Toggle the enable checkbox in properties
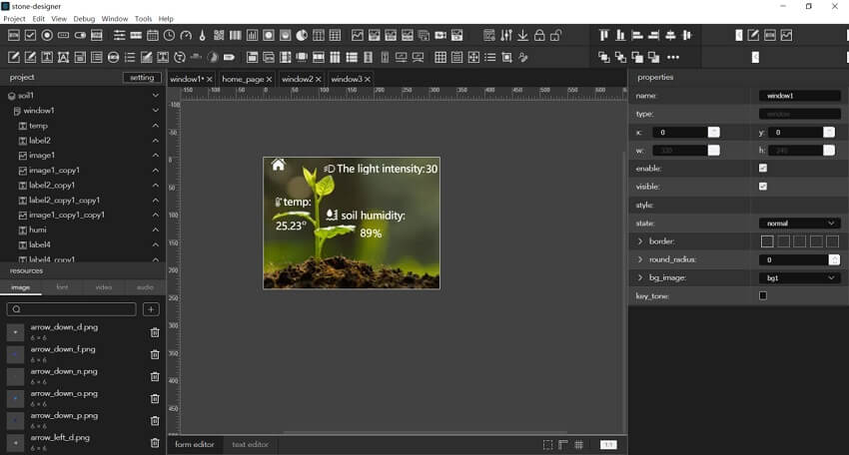849x455 pixels. pyautogui.click(x=763, y=169)
